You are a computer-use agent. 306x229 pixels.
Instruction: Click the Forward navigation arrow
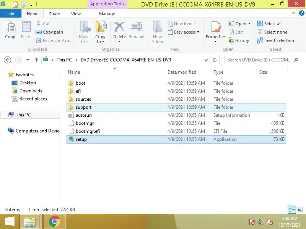coord(18,60)
